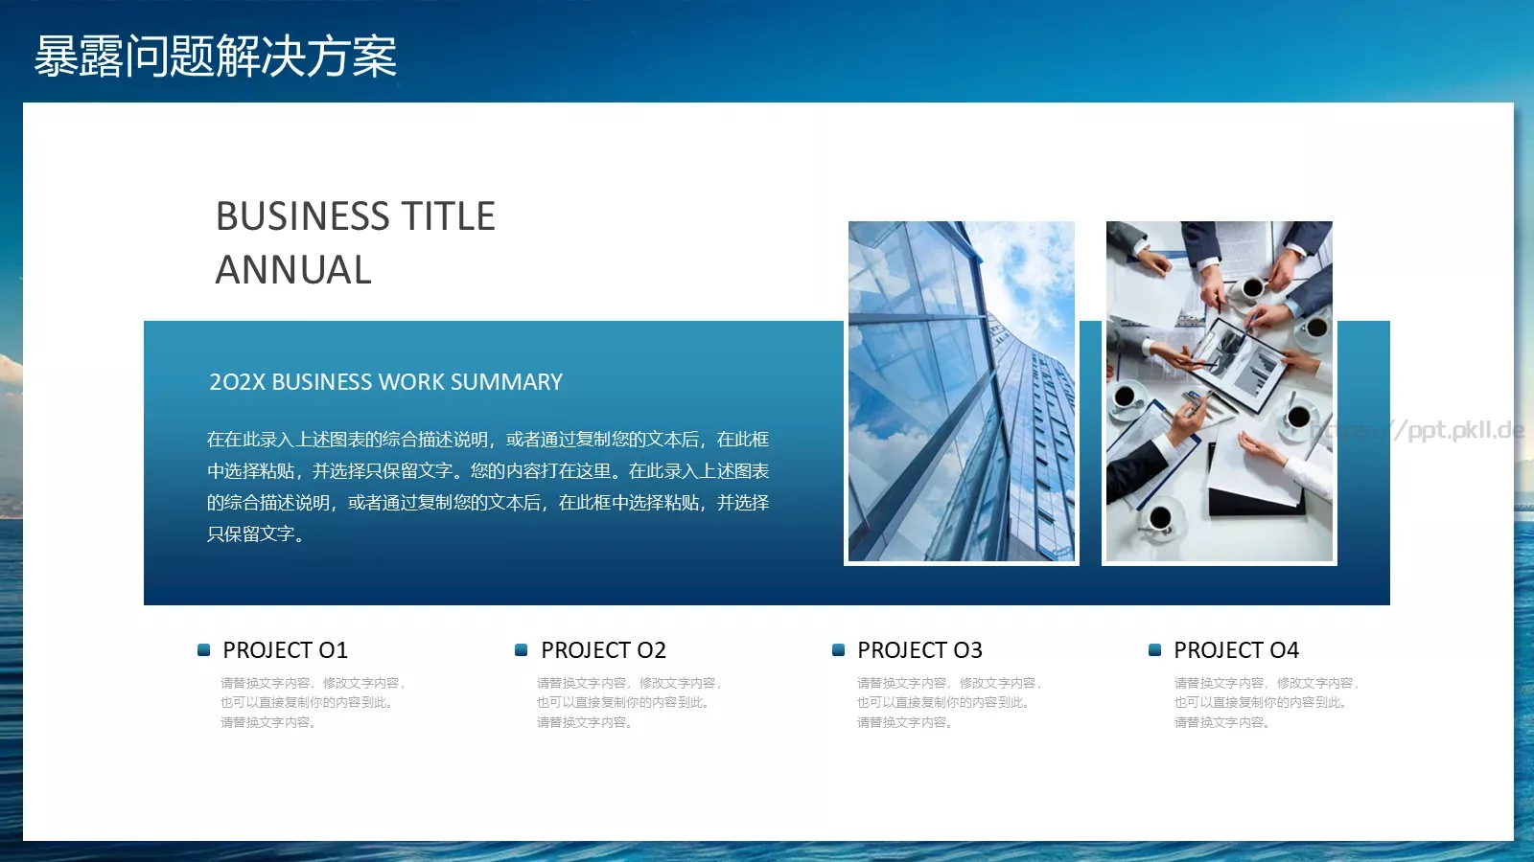Image resolution: width=1534 pixels, height=862 pixels.
Task: Select the blue bullet beside PROJECT 01
Action: point(203,649)
